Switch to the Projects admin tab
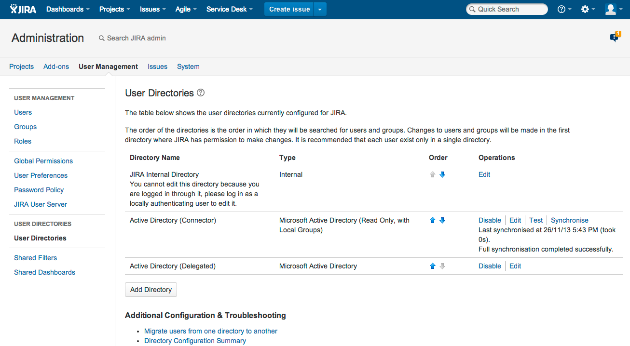Image resolution: width=630 pixels, height=346 pixels. [22, 67]
